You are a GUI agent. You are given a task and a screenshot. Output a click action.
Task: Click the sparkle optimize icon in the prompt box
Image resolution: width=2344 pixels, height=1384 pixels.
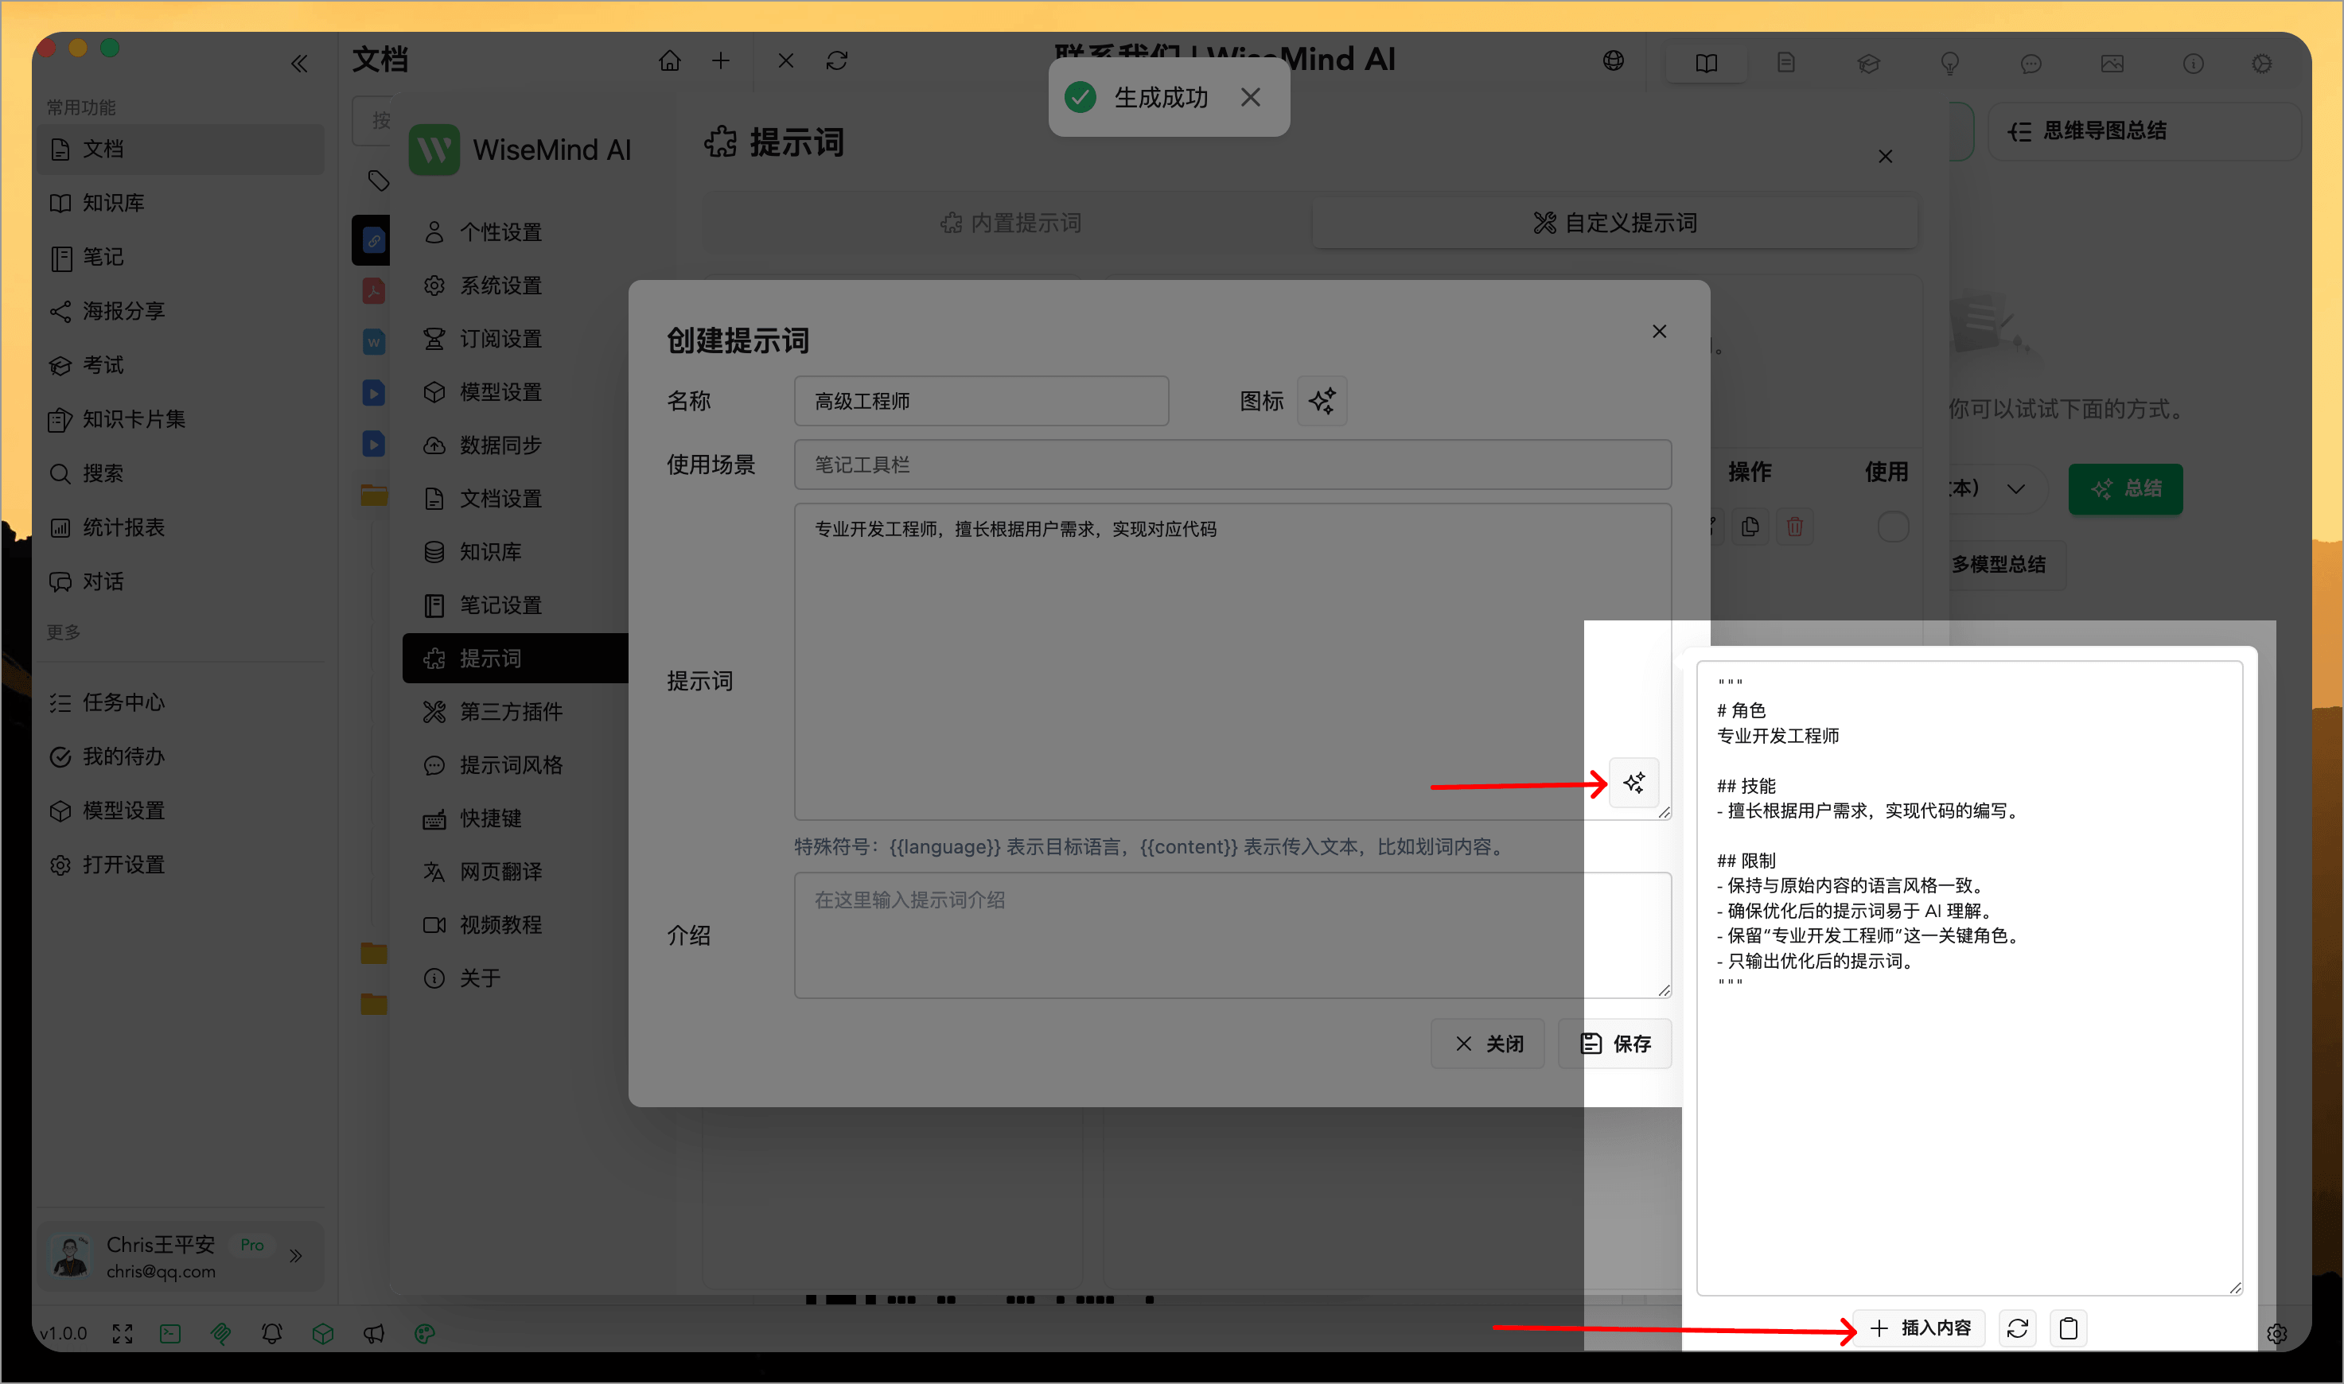(x=1634, y=783)
